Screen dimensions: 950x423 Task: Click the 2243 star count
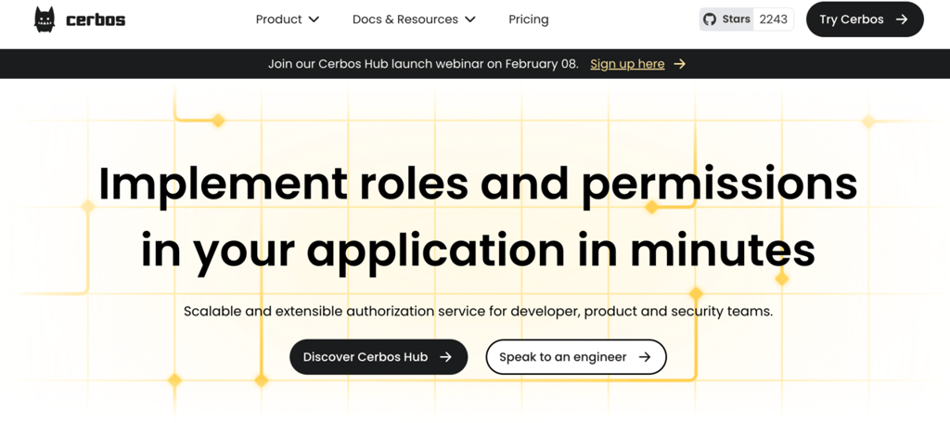coord(773,19)
